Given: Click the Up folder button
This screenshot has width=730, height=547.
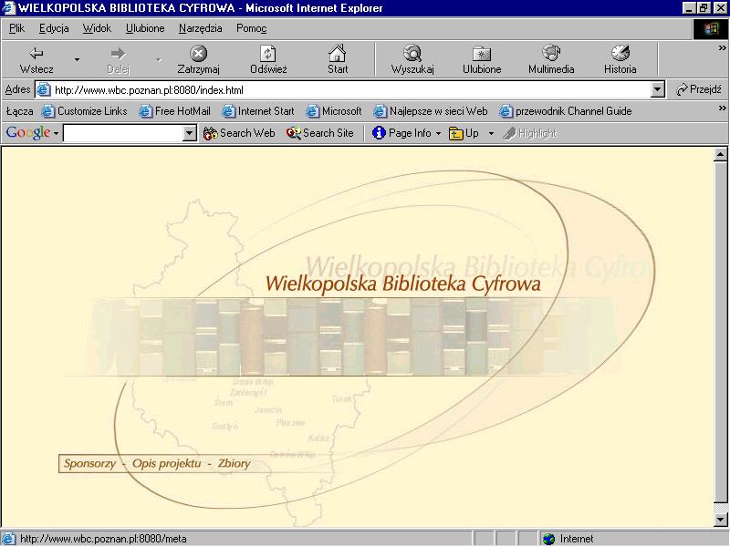Looking at the screenshot, I should pos(464,133).
